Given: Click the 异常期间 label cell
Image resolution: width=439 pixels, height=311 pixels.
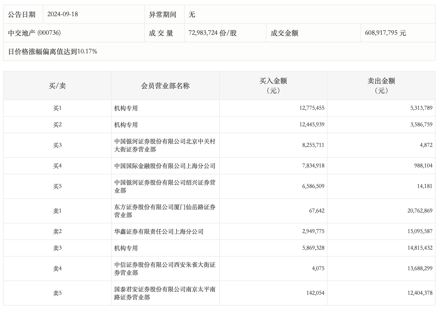Looking at the screenshot, I should (162, 14).
